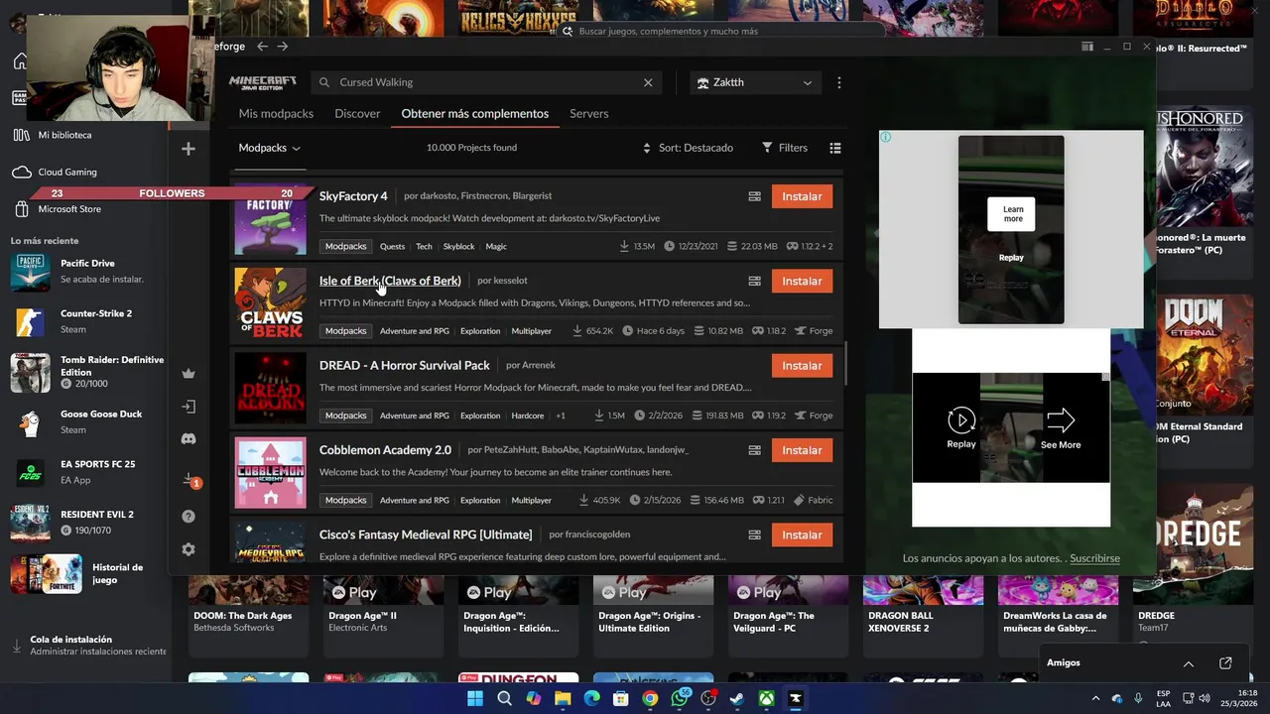The image size is (1270, 714).
Task: Focus the Cursed Walking search field
Action: pyautogui.click(x=486, y=82)
